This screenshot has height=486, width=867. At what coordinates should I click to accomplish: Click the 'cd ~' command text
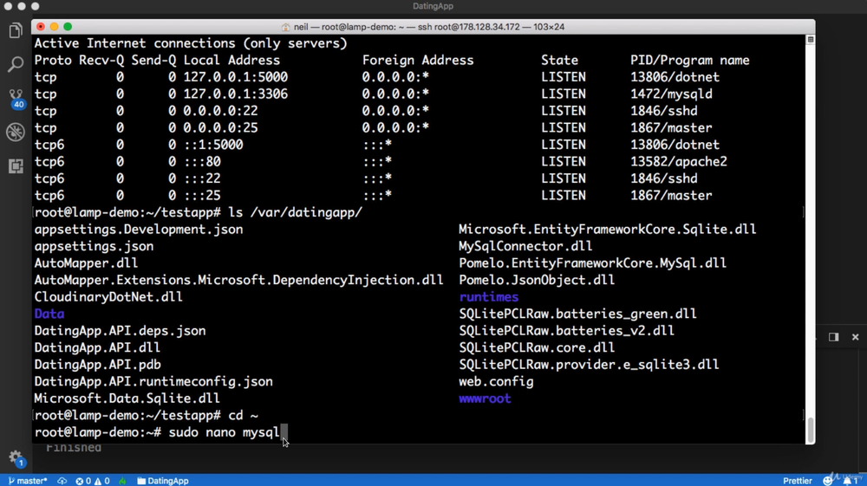(244, 415)
